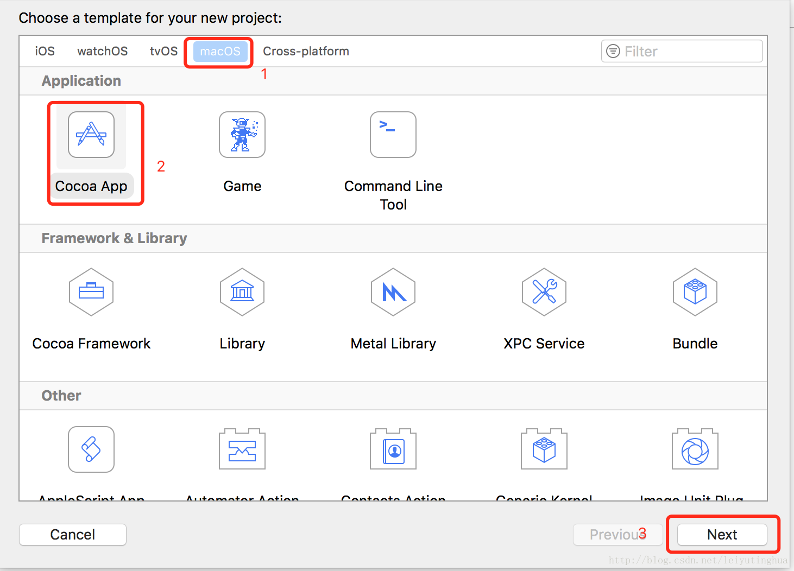794x571 pixels.
Task: Select the AppleScript App scroll icon
Action: pyautogui.click(x=91, y=449)
